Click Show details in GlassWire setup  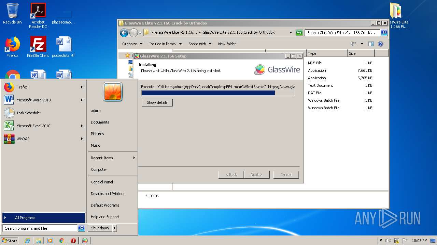point(157,102)
